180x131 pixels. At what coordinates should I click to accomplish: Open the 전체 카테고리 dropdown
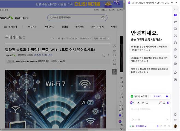pos(101,38)
